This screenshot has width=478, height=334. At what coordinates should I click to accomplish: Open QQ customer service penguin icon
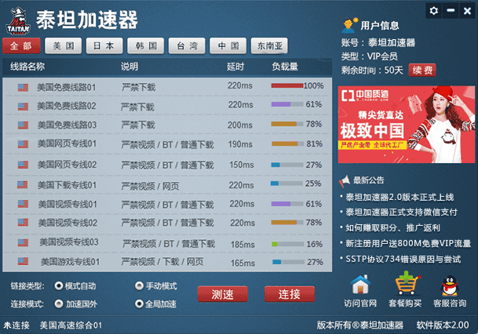(450, 285)
